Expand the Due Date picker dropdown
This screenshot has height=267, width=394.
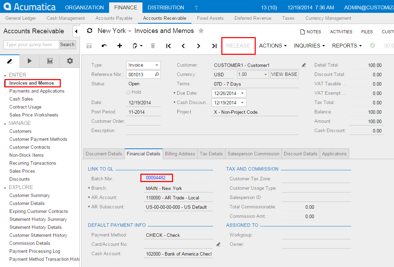(x=242, y=93)
